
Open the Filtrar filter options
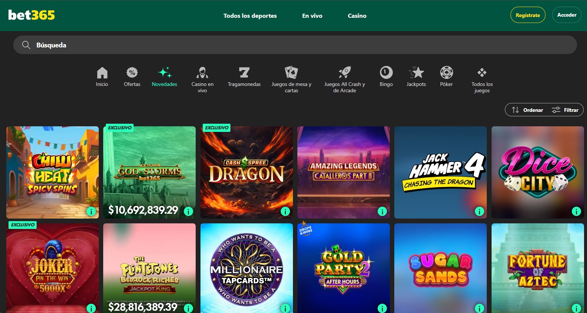click(x=565, y=110)
